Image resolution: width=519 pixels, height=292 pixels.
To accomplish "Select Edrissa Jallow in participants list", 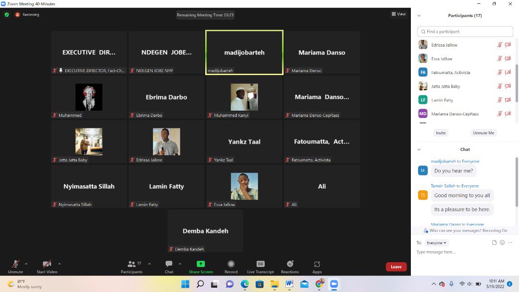I will (x=465, y=45).
